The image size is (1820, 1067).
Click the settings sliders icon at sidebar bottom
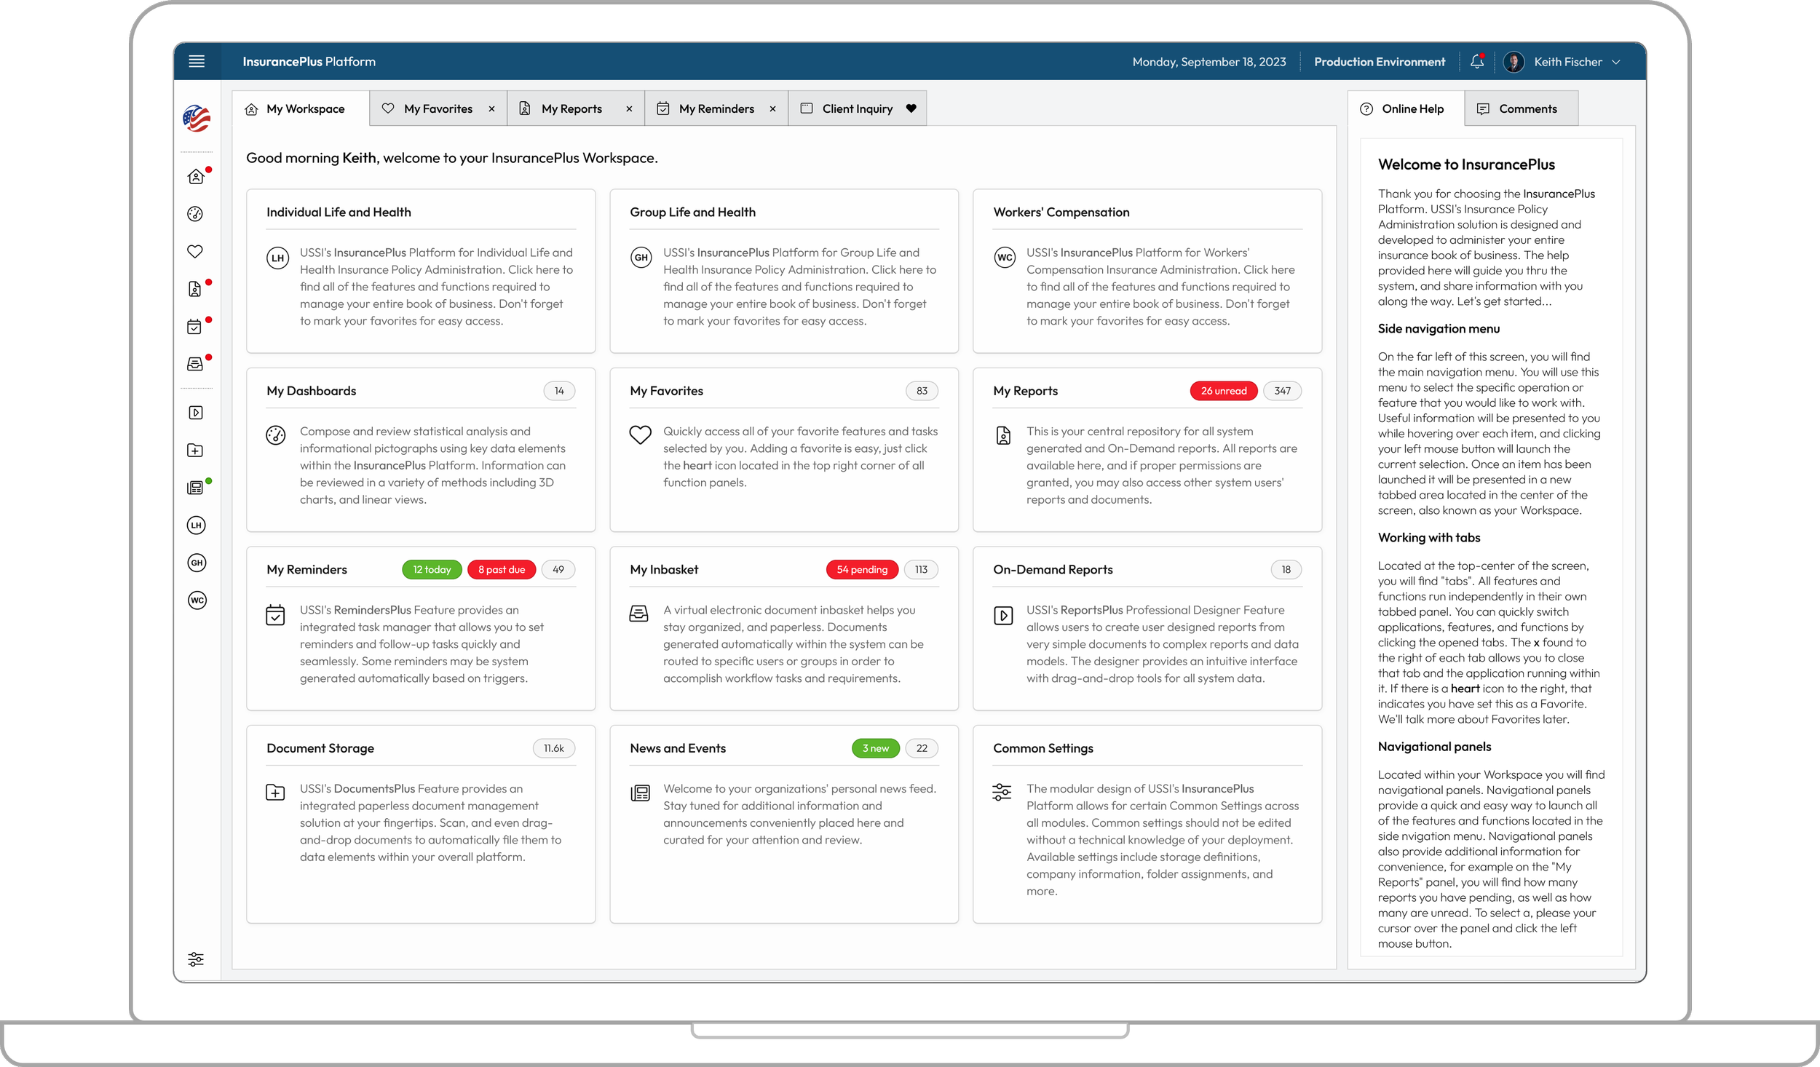click(x=195, y=959)
